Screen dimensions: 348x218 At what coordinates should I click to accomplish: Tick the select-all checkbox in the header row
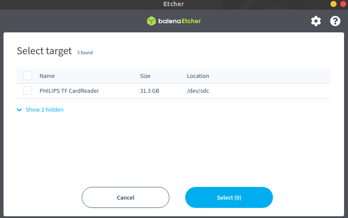(x=28, y=76)
